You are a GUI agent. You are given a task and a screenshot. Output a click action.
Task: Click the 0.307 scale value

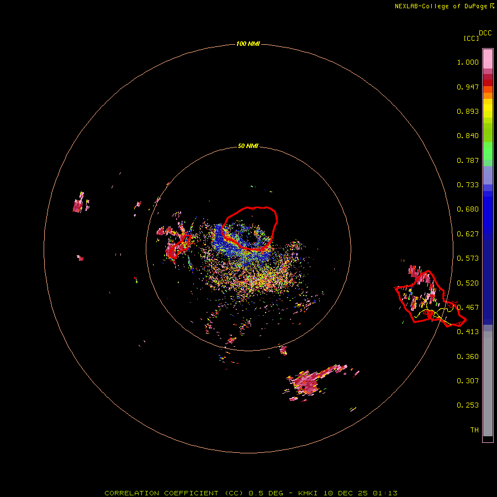pyautogui.click(x=468, y=381)
